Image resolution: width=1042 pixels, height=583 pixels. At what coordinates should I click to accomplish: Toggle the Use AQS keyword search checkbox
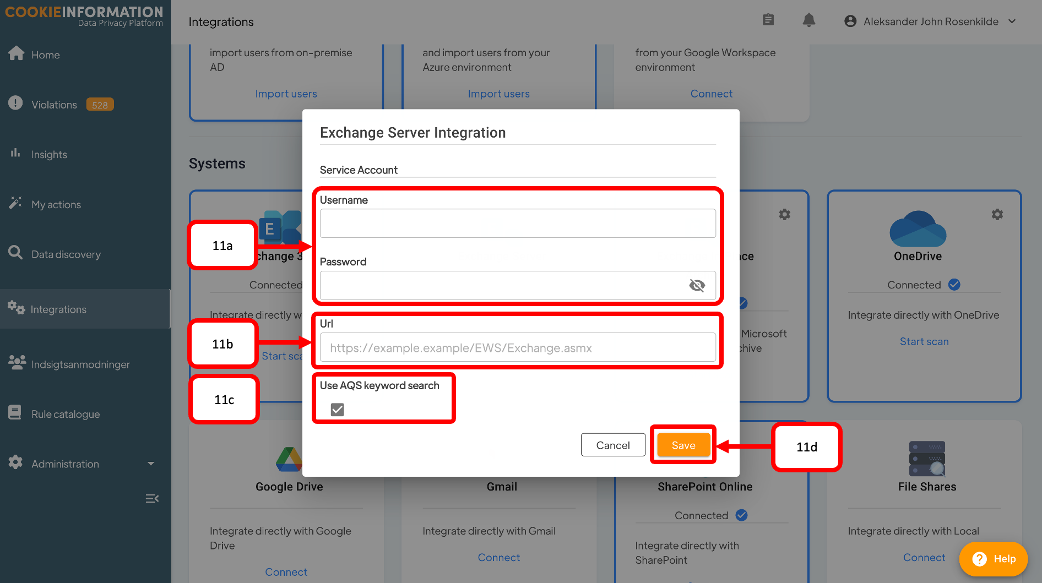point(337,410)
